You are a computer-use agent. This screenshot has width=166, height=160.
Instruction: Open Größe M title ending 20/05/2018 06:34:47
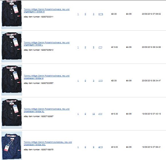(47, 77)
